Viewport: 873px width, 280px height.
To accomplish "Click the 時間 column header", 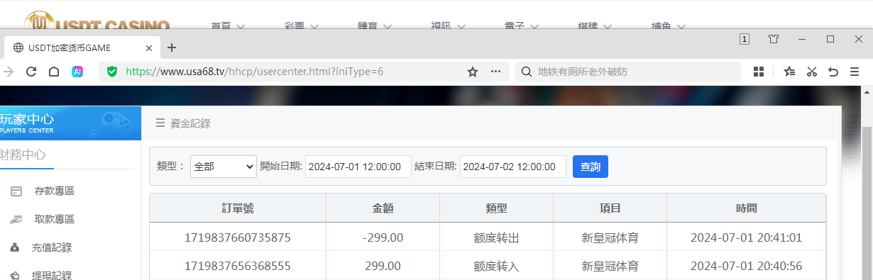I will (x=747, y=208).
